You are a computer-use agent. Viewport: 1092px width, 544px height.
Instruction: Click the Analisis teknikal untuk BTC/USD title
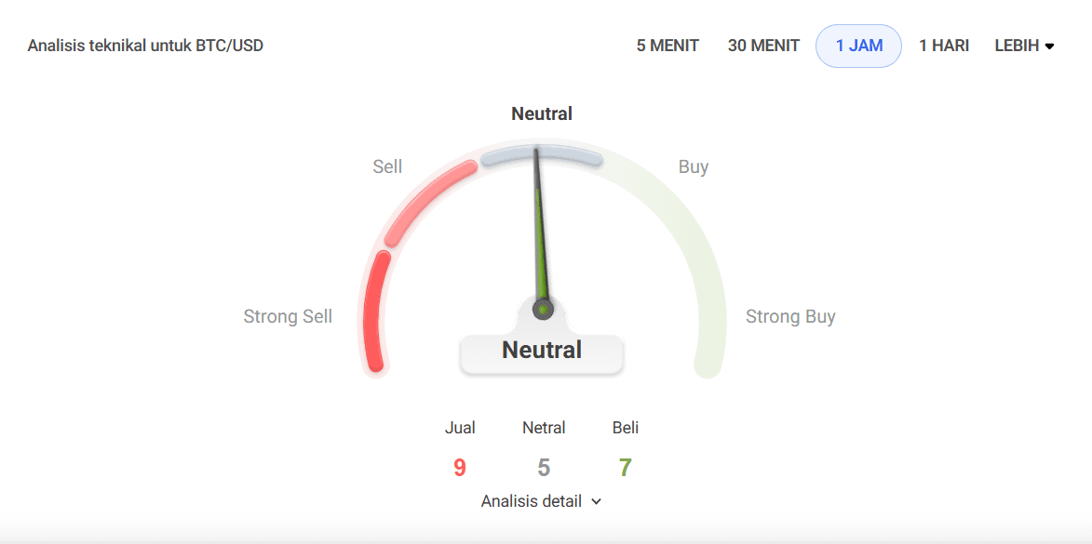(146, 45)
